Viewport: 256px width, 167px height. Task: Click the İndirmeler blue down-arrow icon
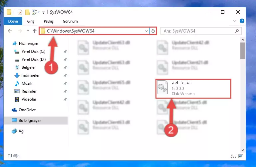[x=17, y=75]
